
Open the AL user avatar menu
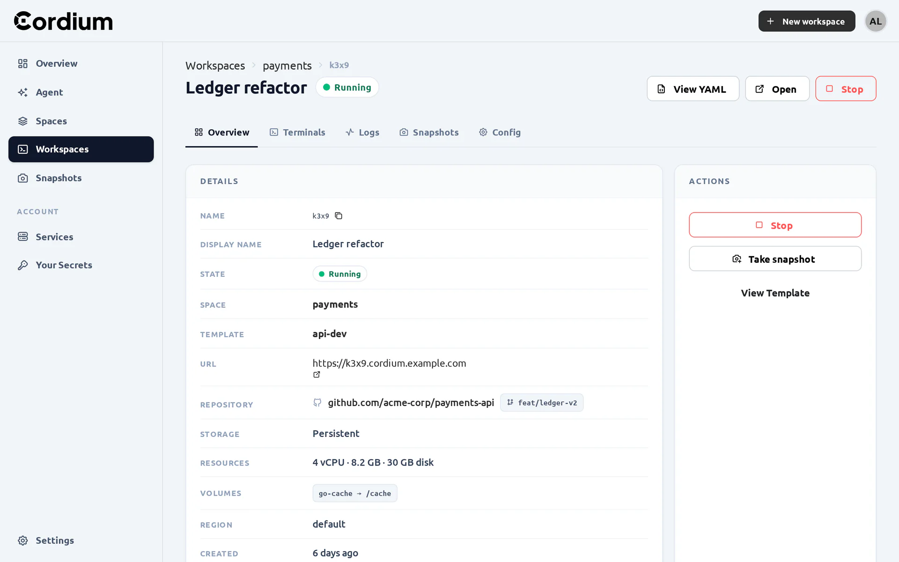(x=876, y=21)
